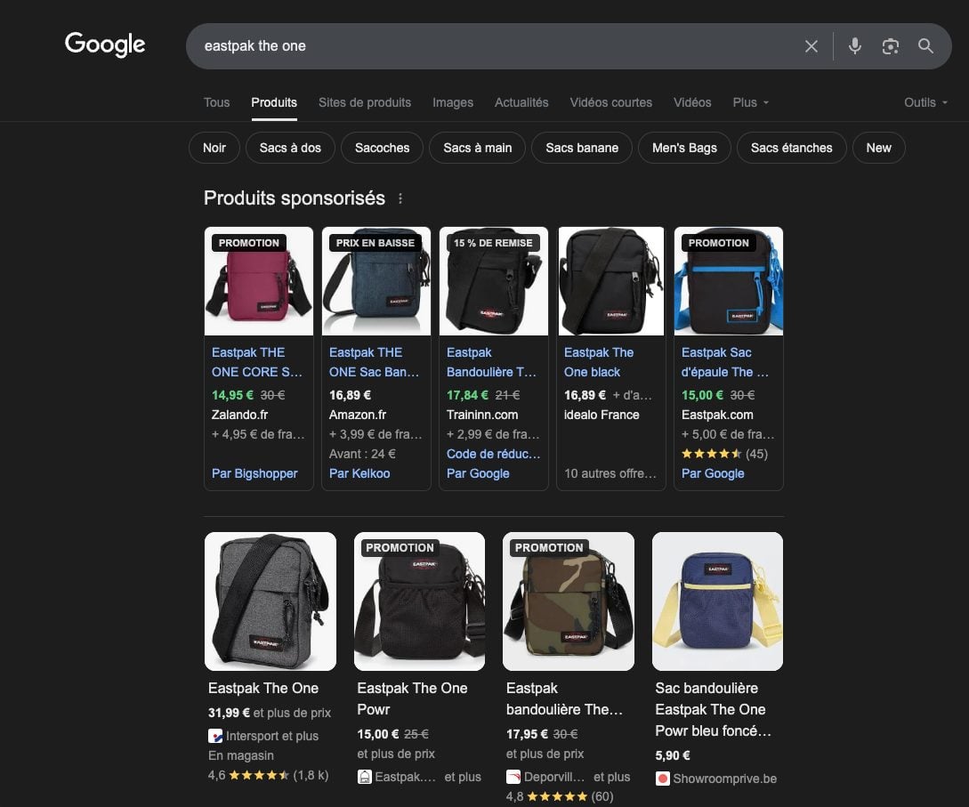Open the Vidéos courtes tab
This screenshot has width=969, height=807.
point(610,102)
